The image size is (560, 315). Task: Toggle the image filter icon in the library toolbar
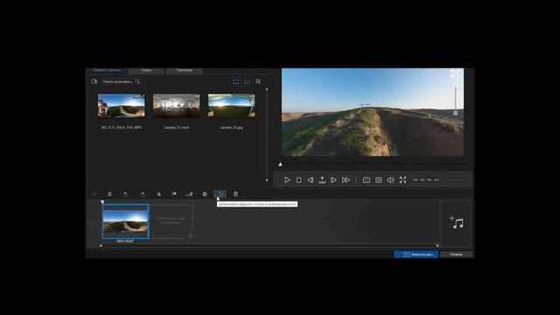click(x=247, y=81)
